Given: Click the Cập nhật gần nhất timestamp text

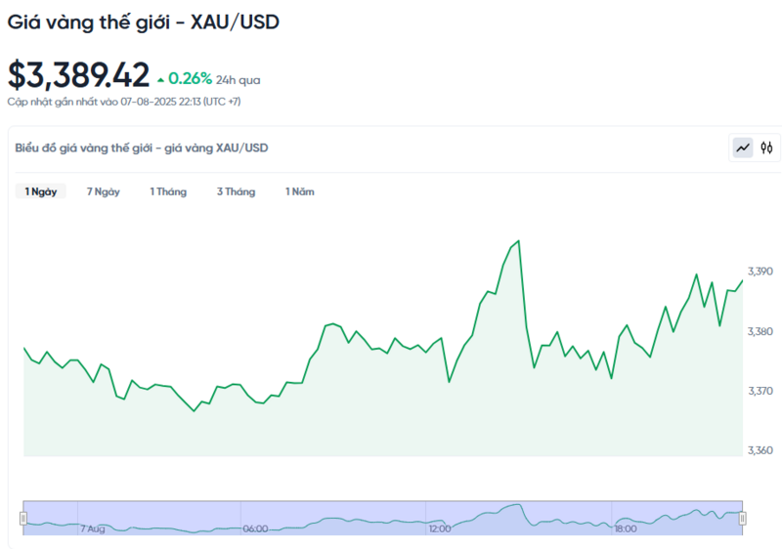Looking at the screenshot, I should pos(125,101).
